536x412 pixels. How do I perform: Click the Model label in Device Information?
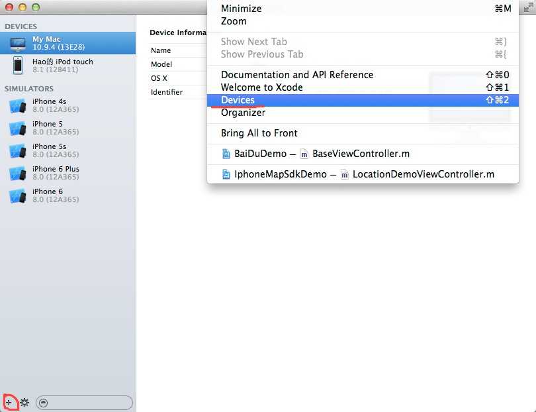(x=161, y=64)
